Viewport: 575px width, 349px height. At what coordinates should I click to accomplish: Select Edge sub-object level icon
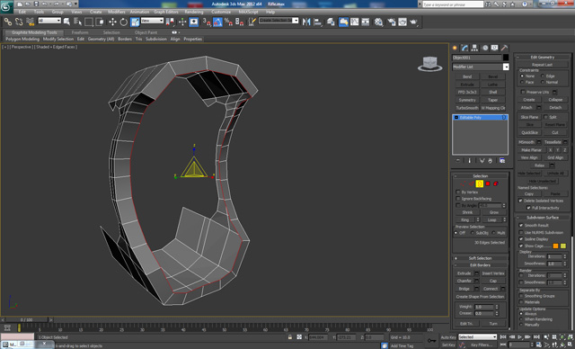pyautogui.click(x=471, y=183)
